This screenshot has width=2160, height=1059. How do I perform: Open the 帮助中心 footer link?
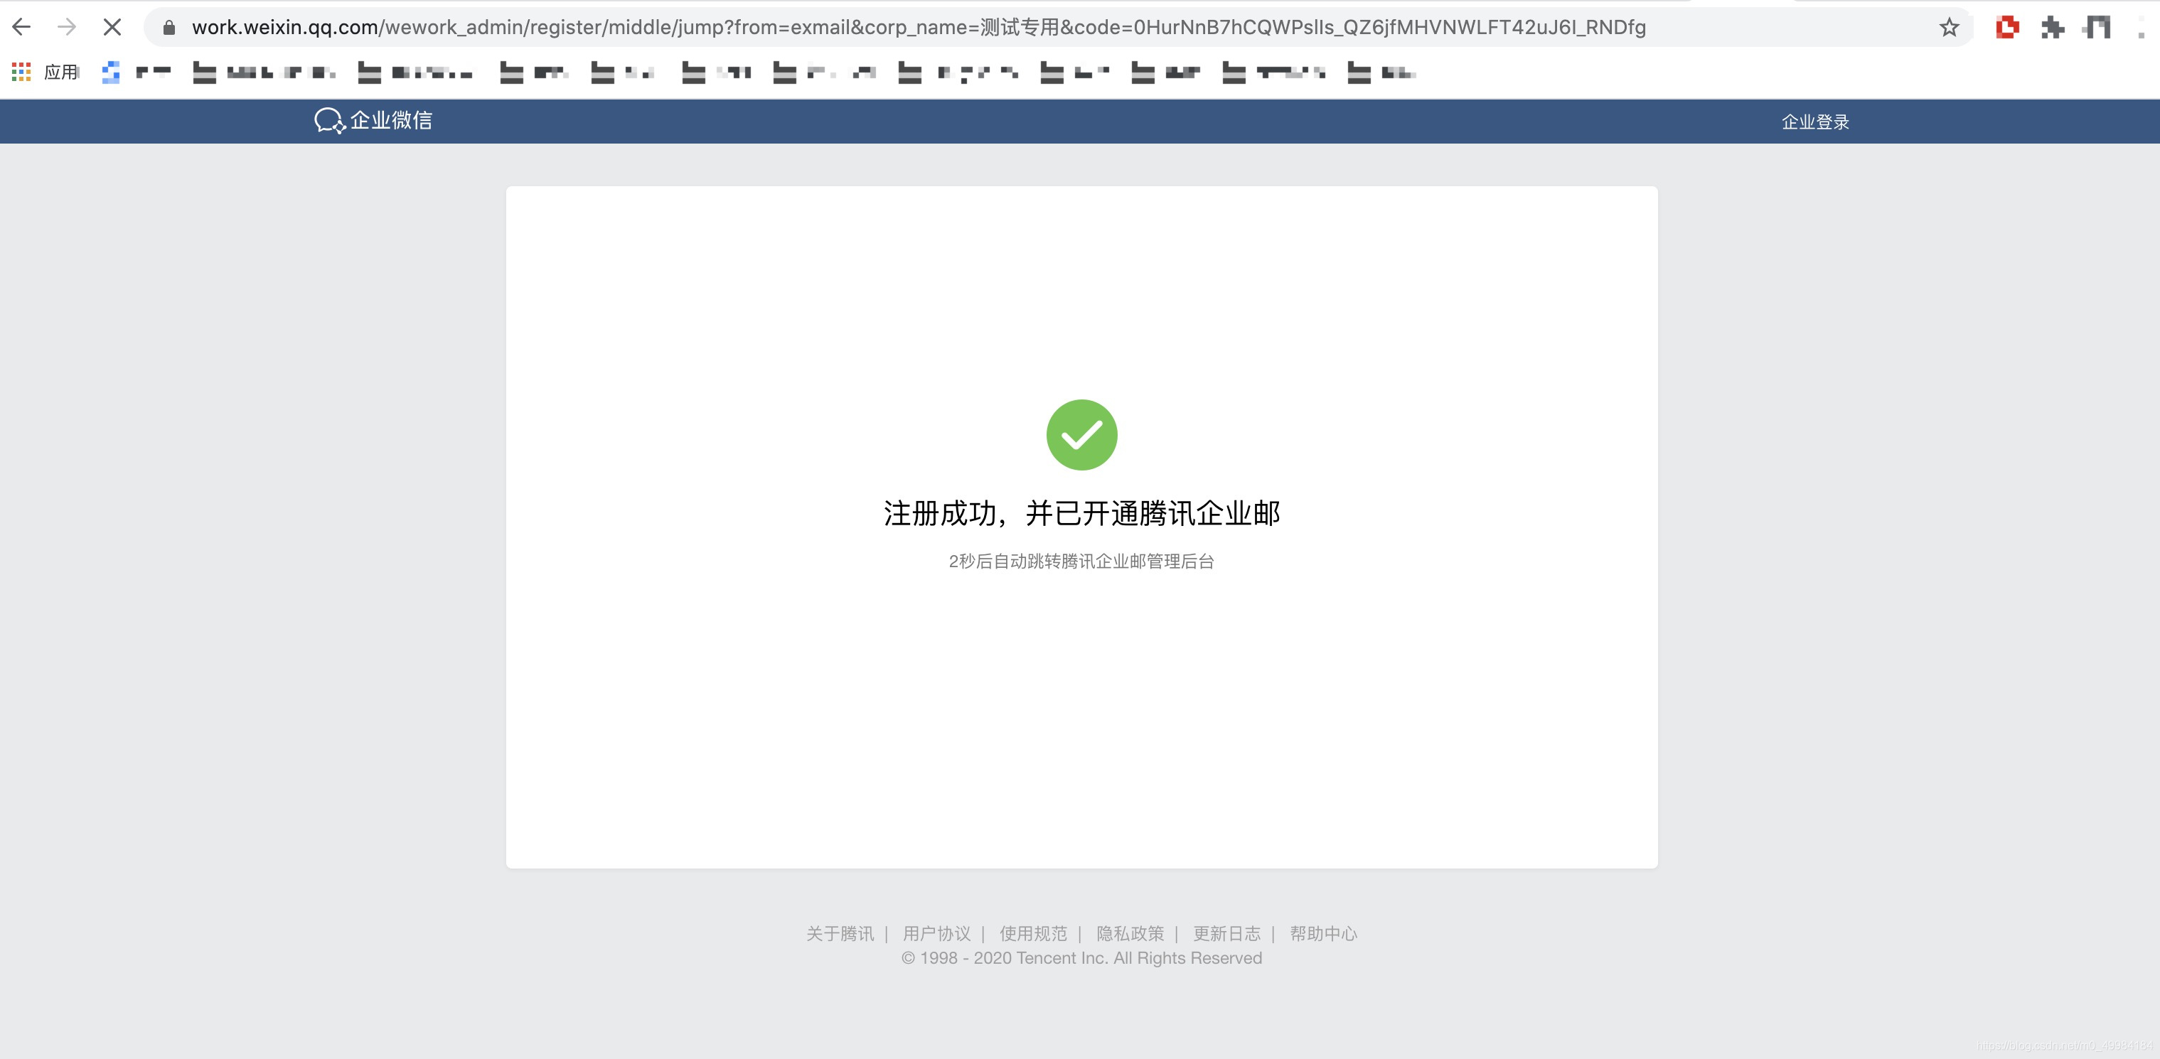1323,933
